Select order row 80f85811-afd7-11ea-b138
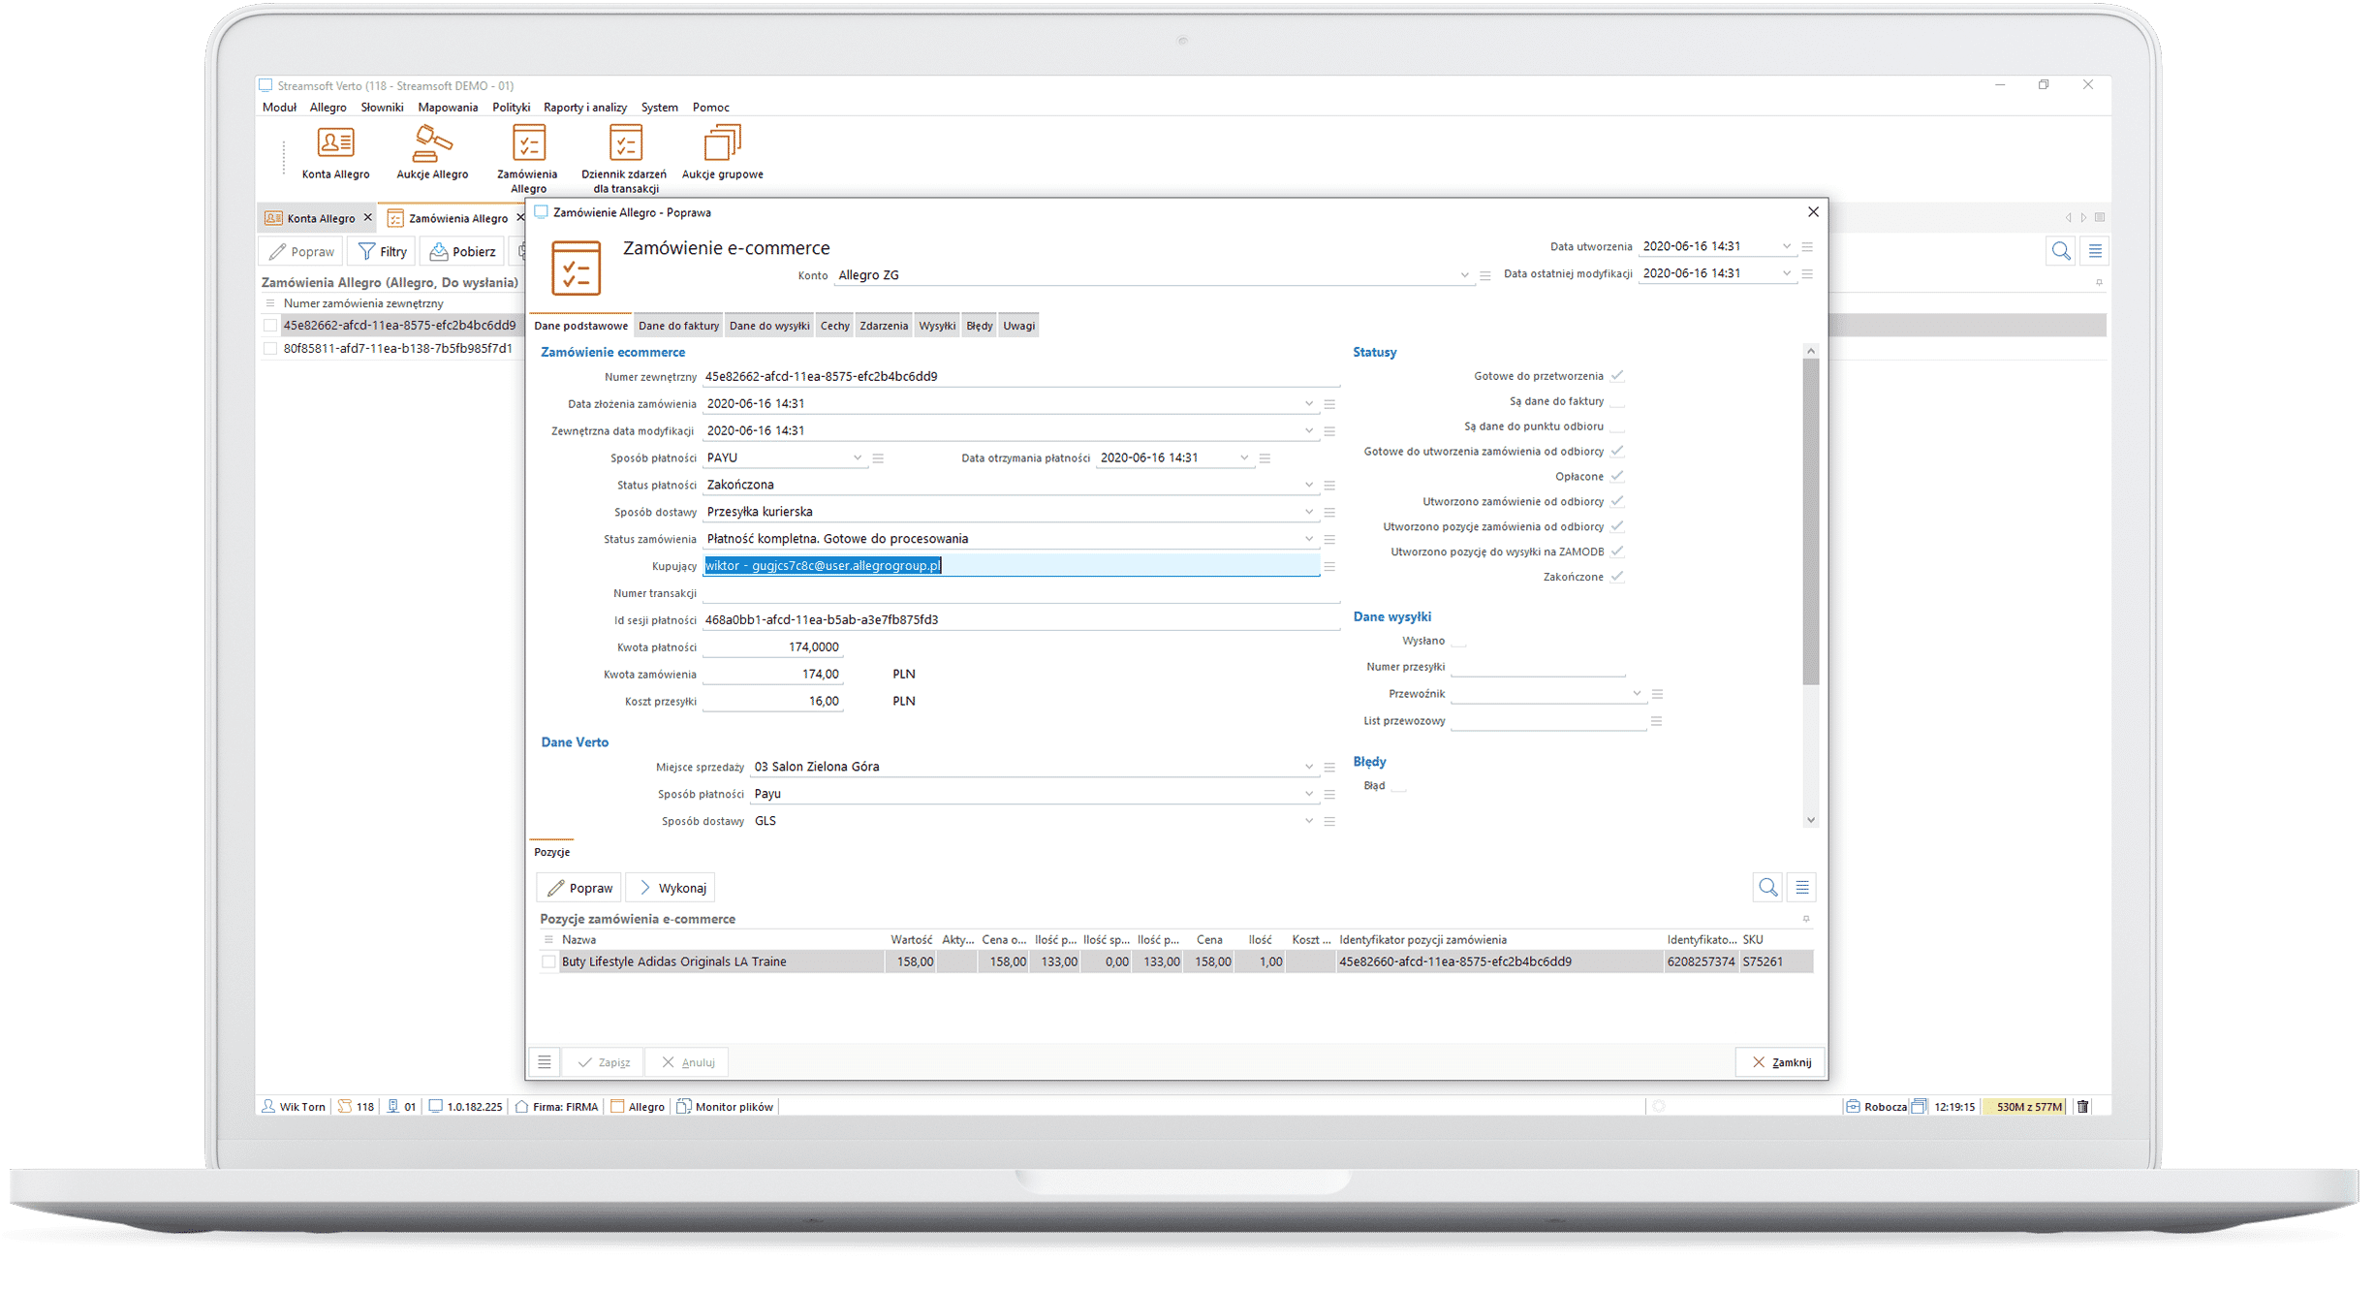 397,349
